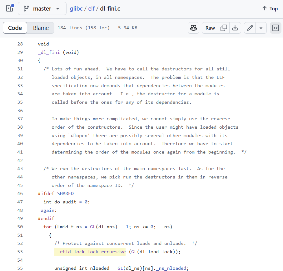The width and height of the screenshot is (283, 271).
Task: Switch to the Blame view tab
Action: [41, 28]
